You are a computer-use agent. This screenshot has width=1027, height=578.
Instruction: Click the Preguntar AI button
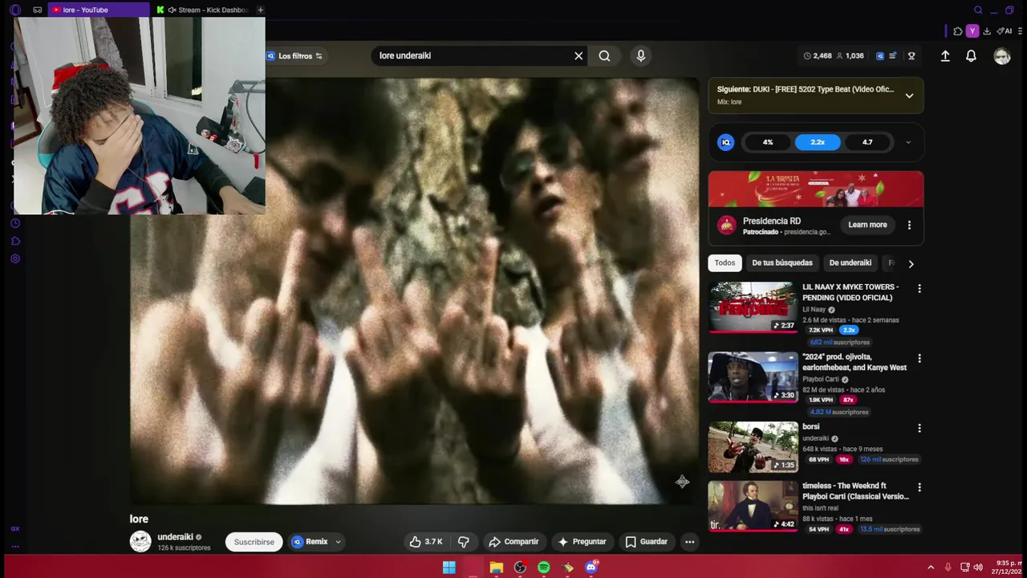pos(582,542)
